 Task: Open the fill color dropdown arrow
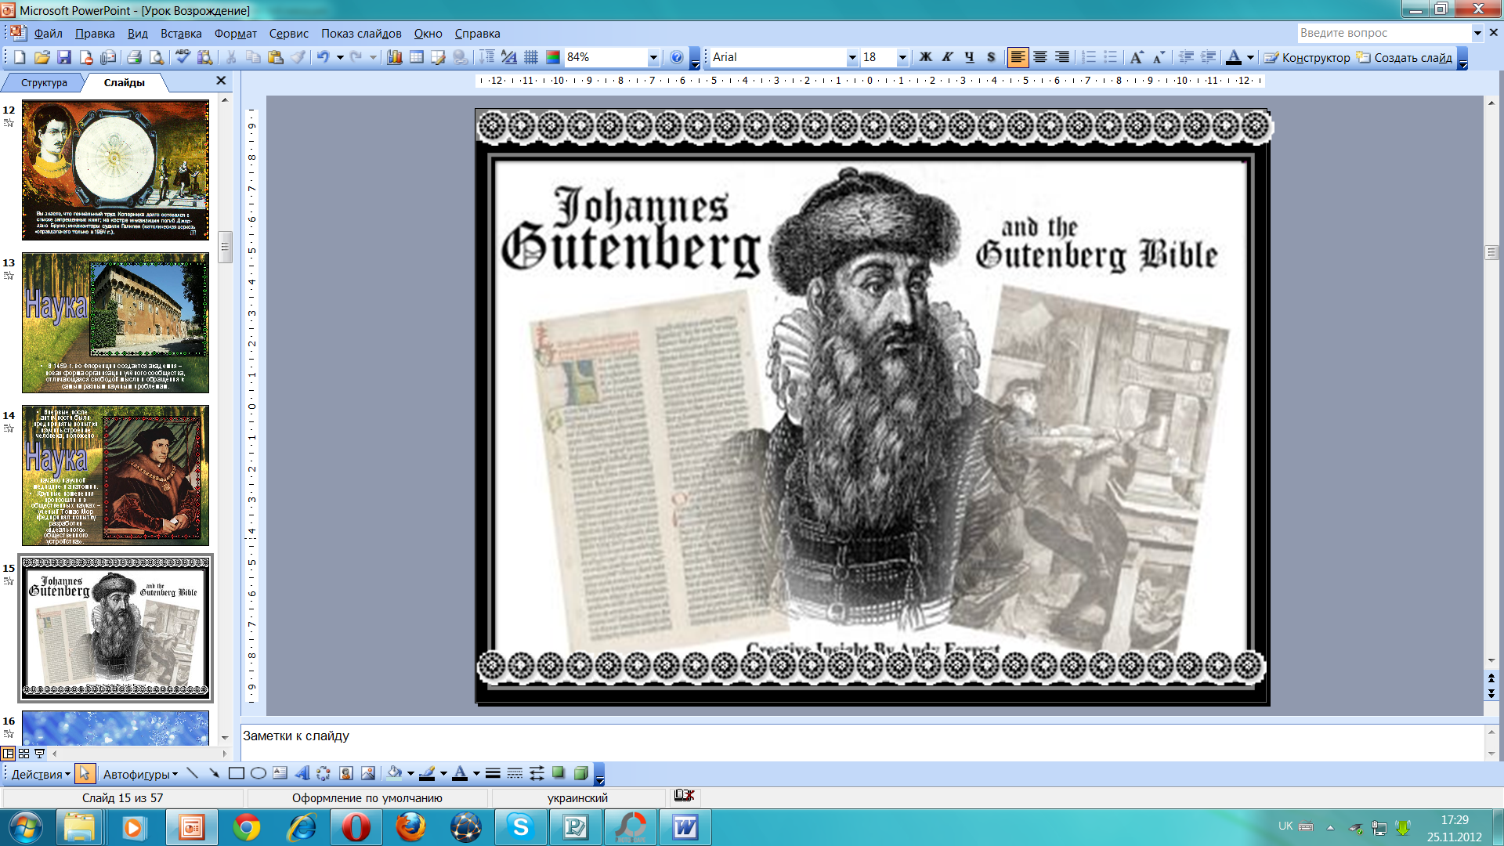point(410,774)
